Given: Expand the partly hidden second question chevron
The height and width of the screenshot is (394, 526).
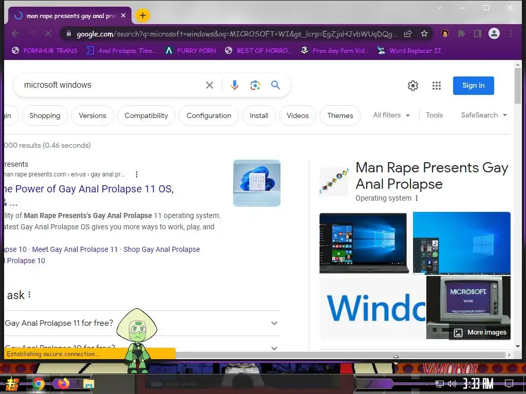Looking at the screenshot, I should pyautogui.click(x=274, y=348).
